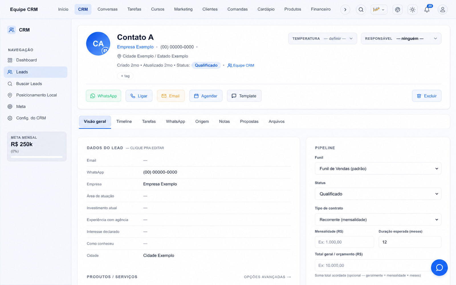Image resolution: width=456 pixels, height=285 pixels.
Task: Show more menu items with arrow
Action: click(x=345, y=10)
